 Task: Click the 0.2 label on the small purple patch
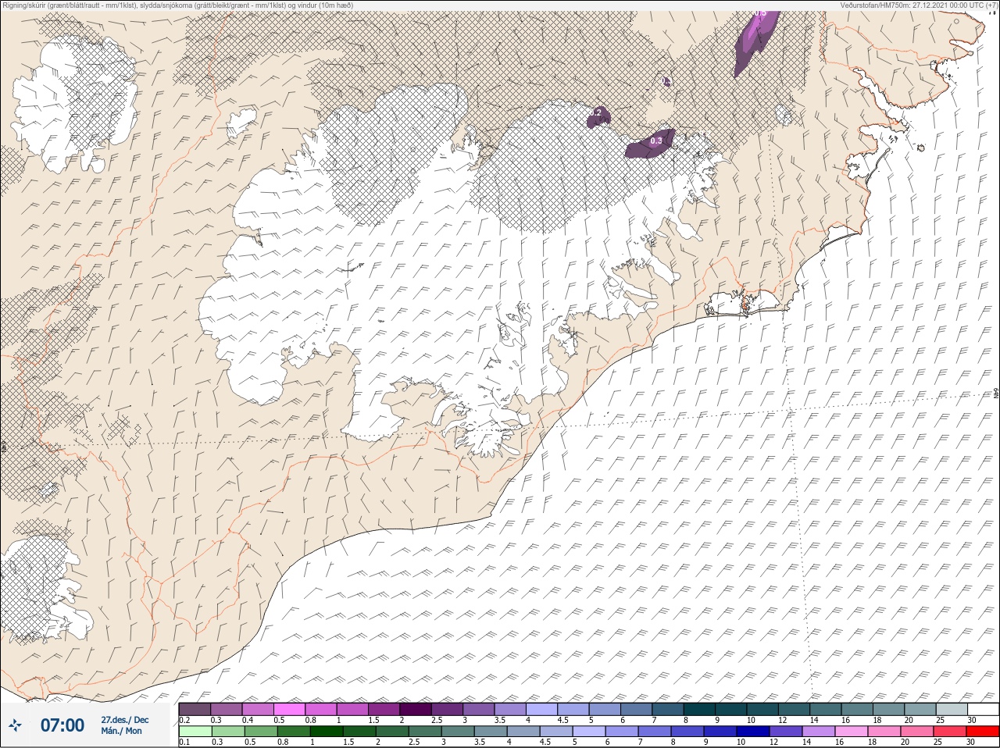pyautogui.click(x=596, y=113)
